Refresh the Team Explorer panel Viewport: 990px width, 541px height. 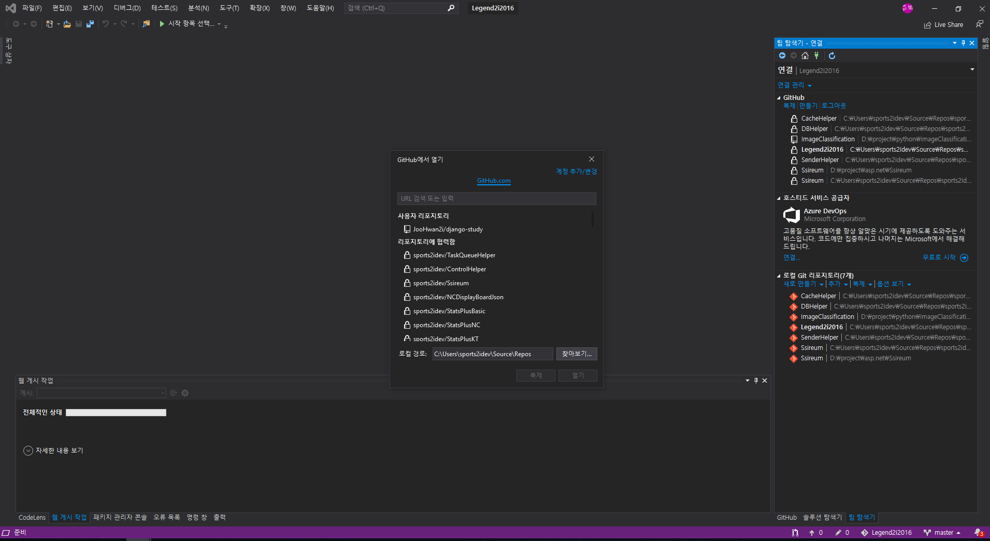click(832, 55)
